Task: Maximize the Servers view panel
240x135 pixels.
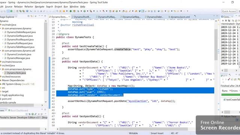Action: pyautogui.click(x=45, y=109)
